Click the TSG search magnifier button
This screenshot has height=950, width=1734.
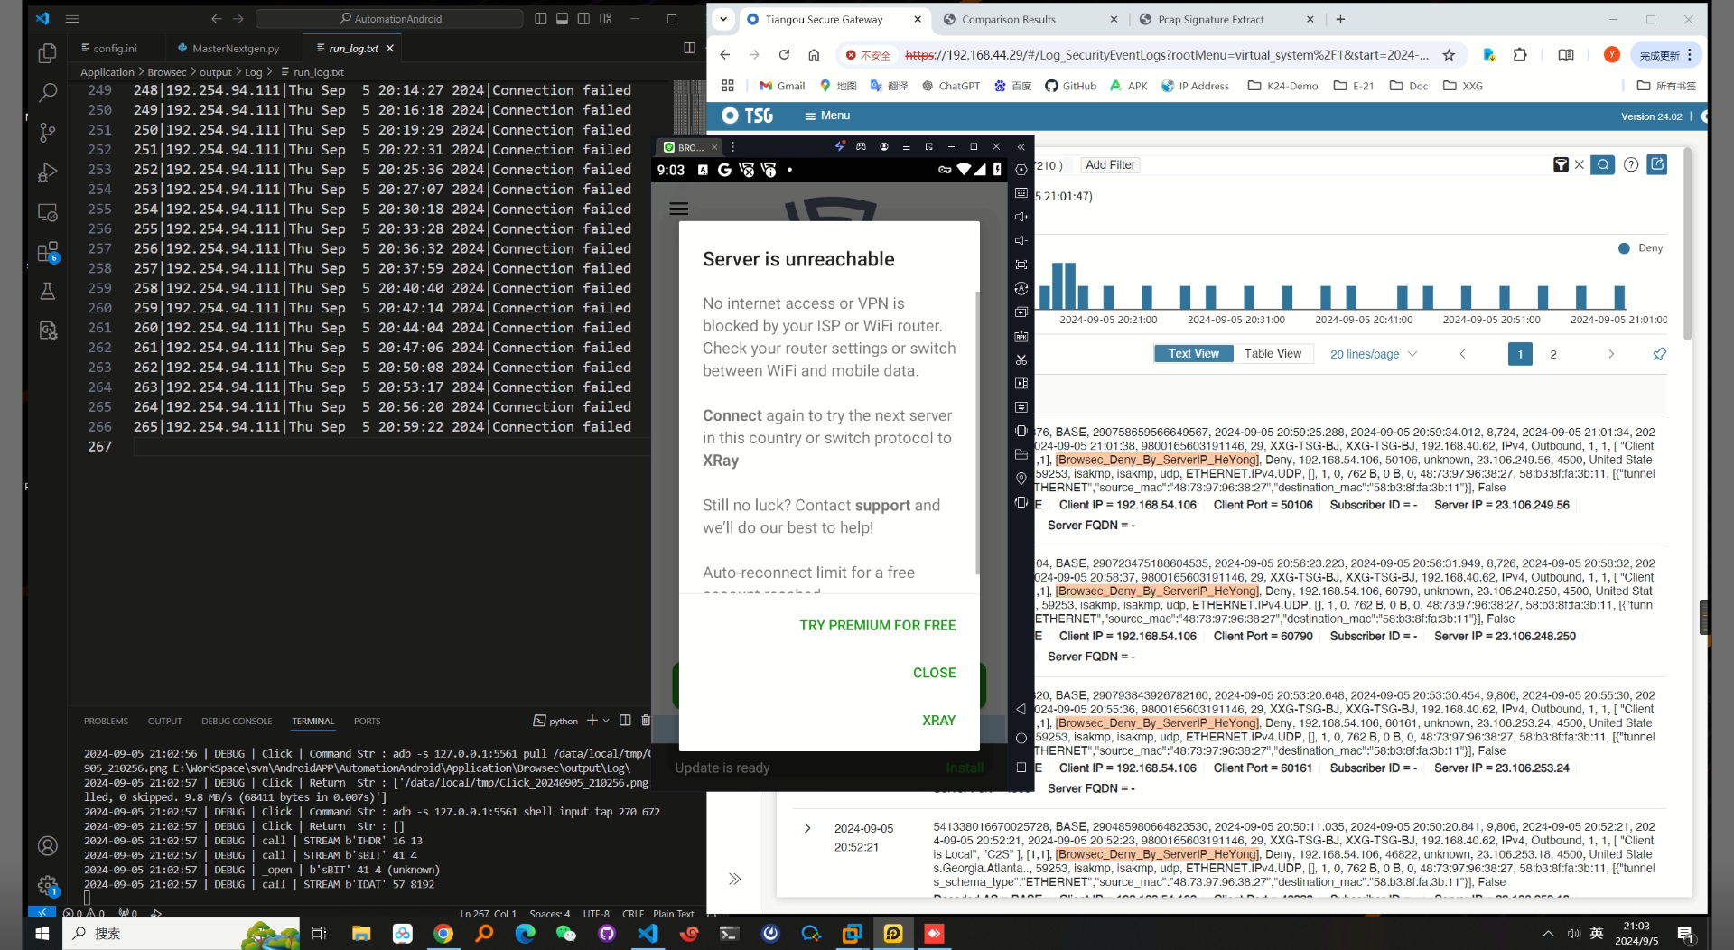[x=1602, y=165]
